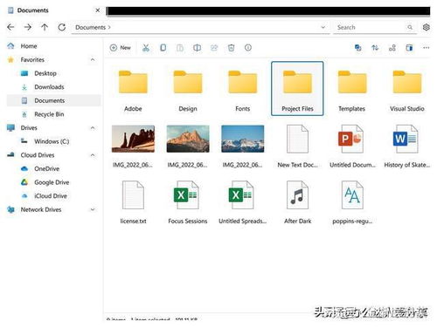Viewport: 437px width, 327px height.
Task: Select the Templates folder
Action: tap(352, 89)
